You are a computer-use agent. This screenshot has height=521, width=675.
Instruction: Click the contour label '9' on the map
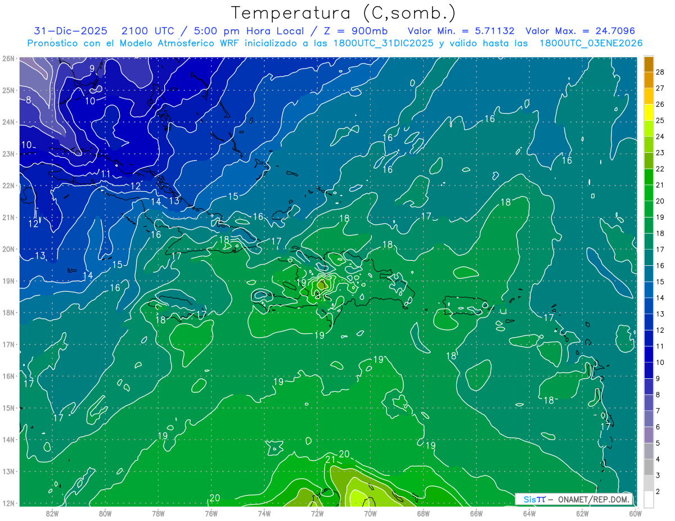(92, 69)
